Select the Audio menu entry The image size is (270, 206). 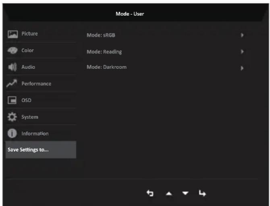coord(41,67)
